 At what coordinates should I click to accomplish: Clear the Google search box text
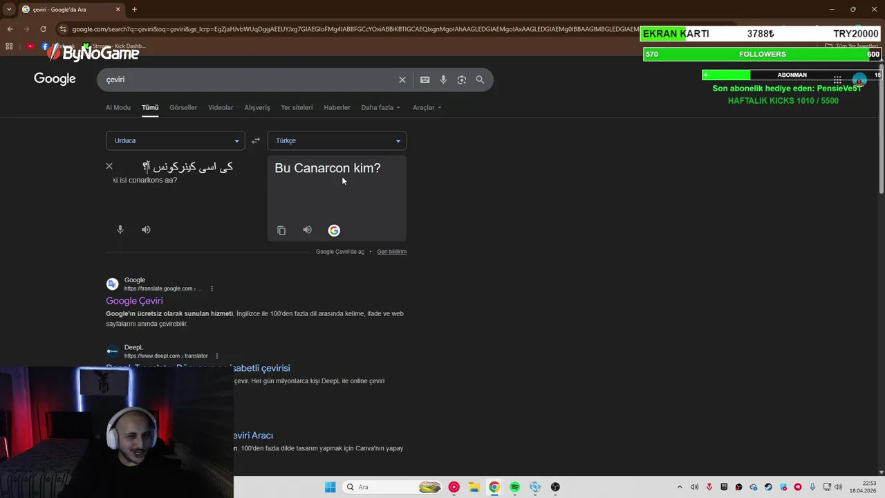pos(402,80)
